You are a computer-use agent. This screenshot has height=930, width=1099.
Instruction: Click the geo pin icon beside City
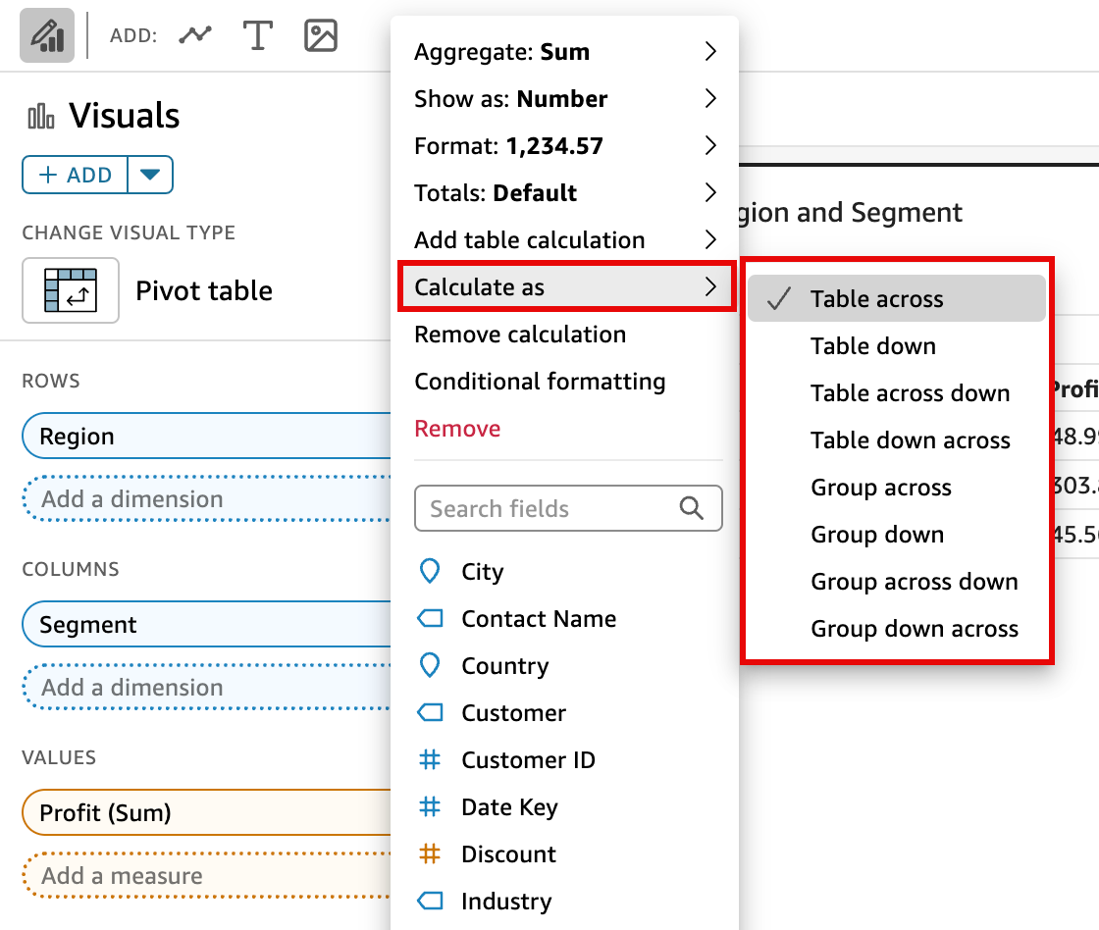click(430, 571)
